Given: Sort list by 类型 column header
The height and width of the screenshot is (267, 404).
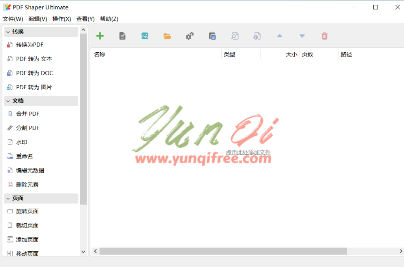Looking at the screenshot, I should click(241, 54).
